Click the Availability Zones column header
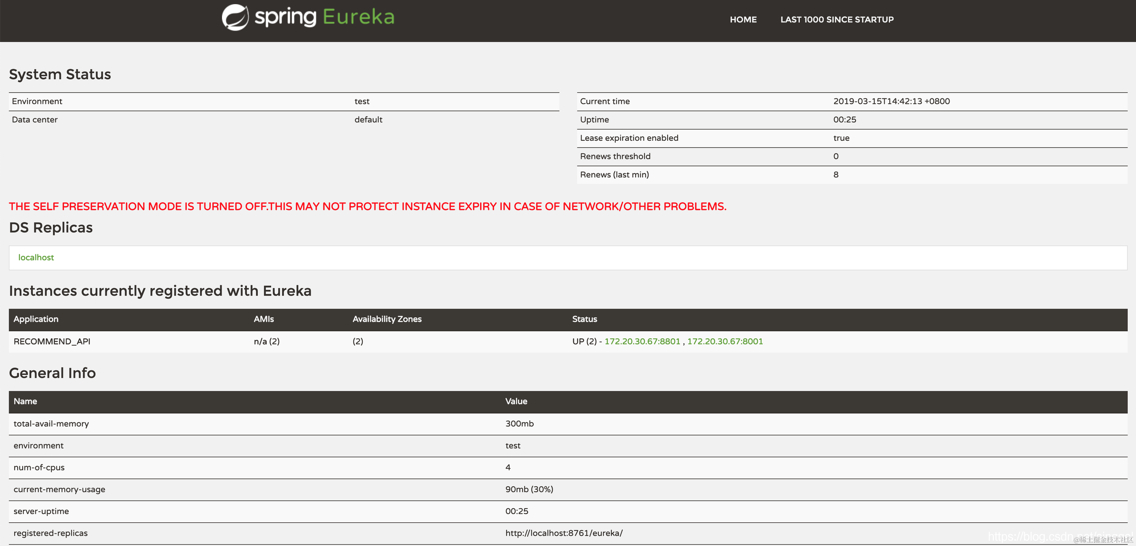The image size is (1136, 546). [x=387, y=319]
